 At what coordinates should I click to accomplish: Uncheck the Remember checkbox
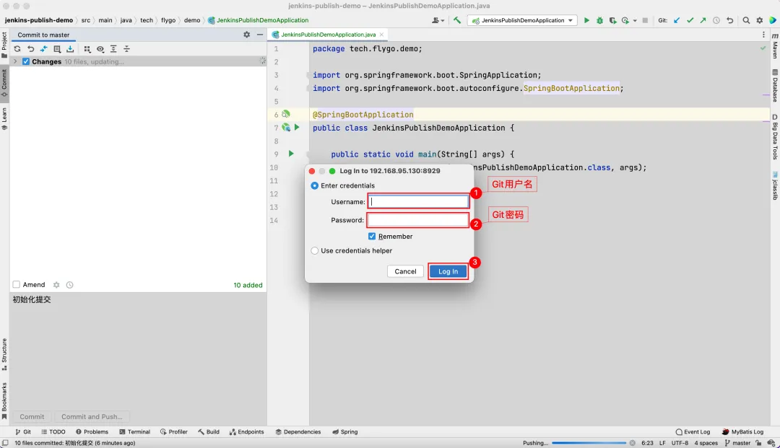coord(372,237)
